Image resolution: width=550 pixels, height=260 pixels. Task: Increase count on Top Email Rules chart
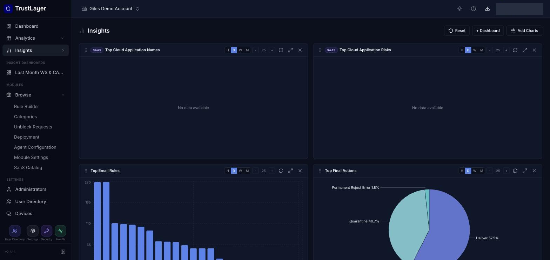(x=272, y=171)
